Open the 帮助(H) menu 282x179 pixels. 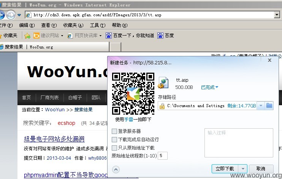[120, 25]
